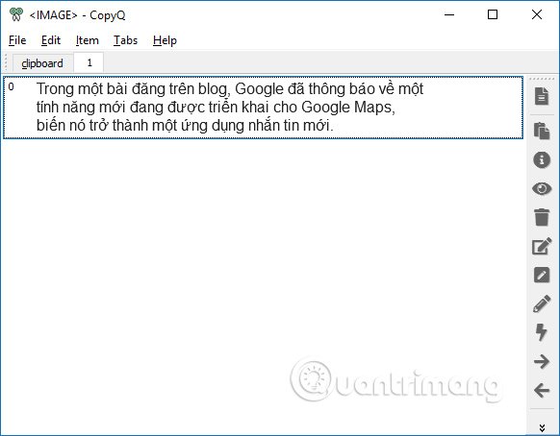Image resolution: width=560 pixels, height=436 pixels.
Task: Click the left arrow previous icon
Action: (x=542, y=390)
